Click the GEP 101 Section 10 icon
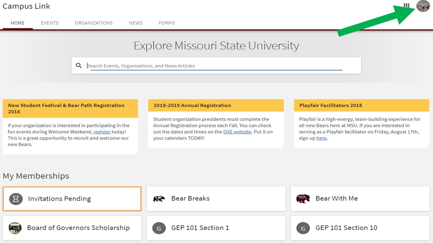Image resolution: width=433 pixels, height=243 pixels. tap(303, 228)
